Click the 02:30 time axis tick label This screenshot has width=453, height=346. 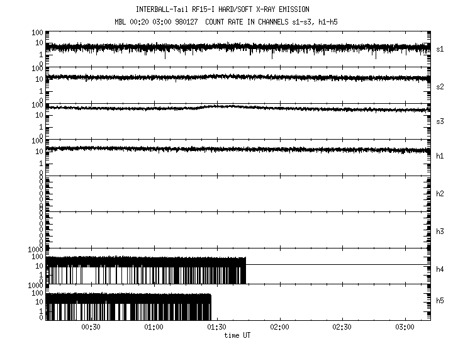pyautogui.click(x=343, y=327)
